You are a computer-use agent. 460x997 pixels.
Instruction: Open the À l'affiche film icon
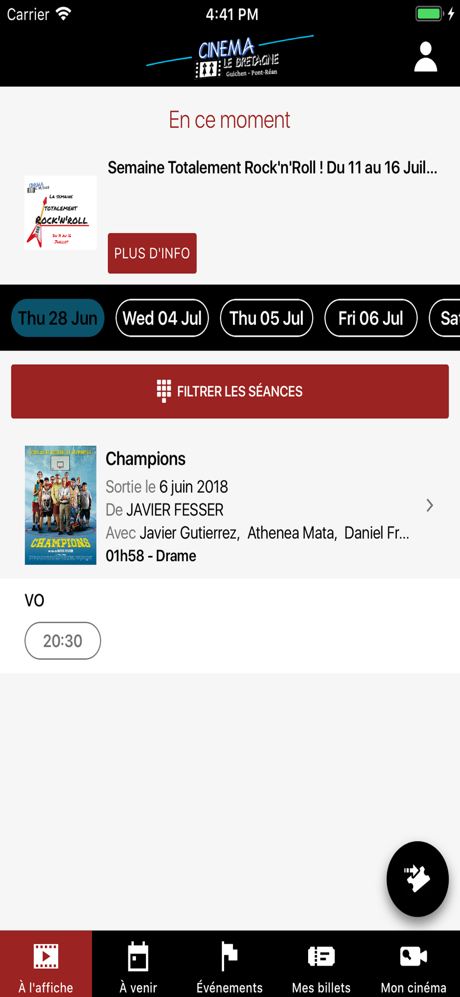click(x=46, y=956)
